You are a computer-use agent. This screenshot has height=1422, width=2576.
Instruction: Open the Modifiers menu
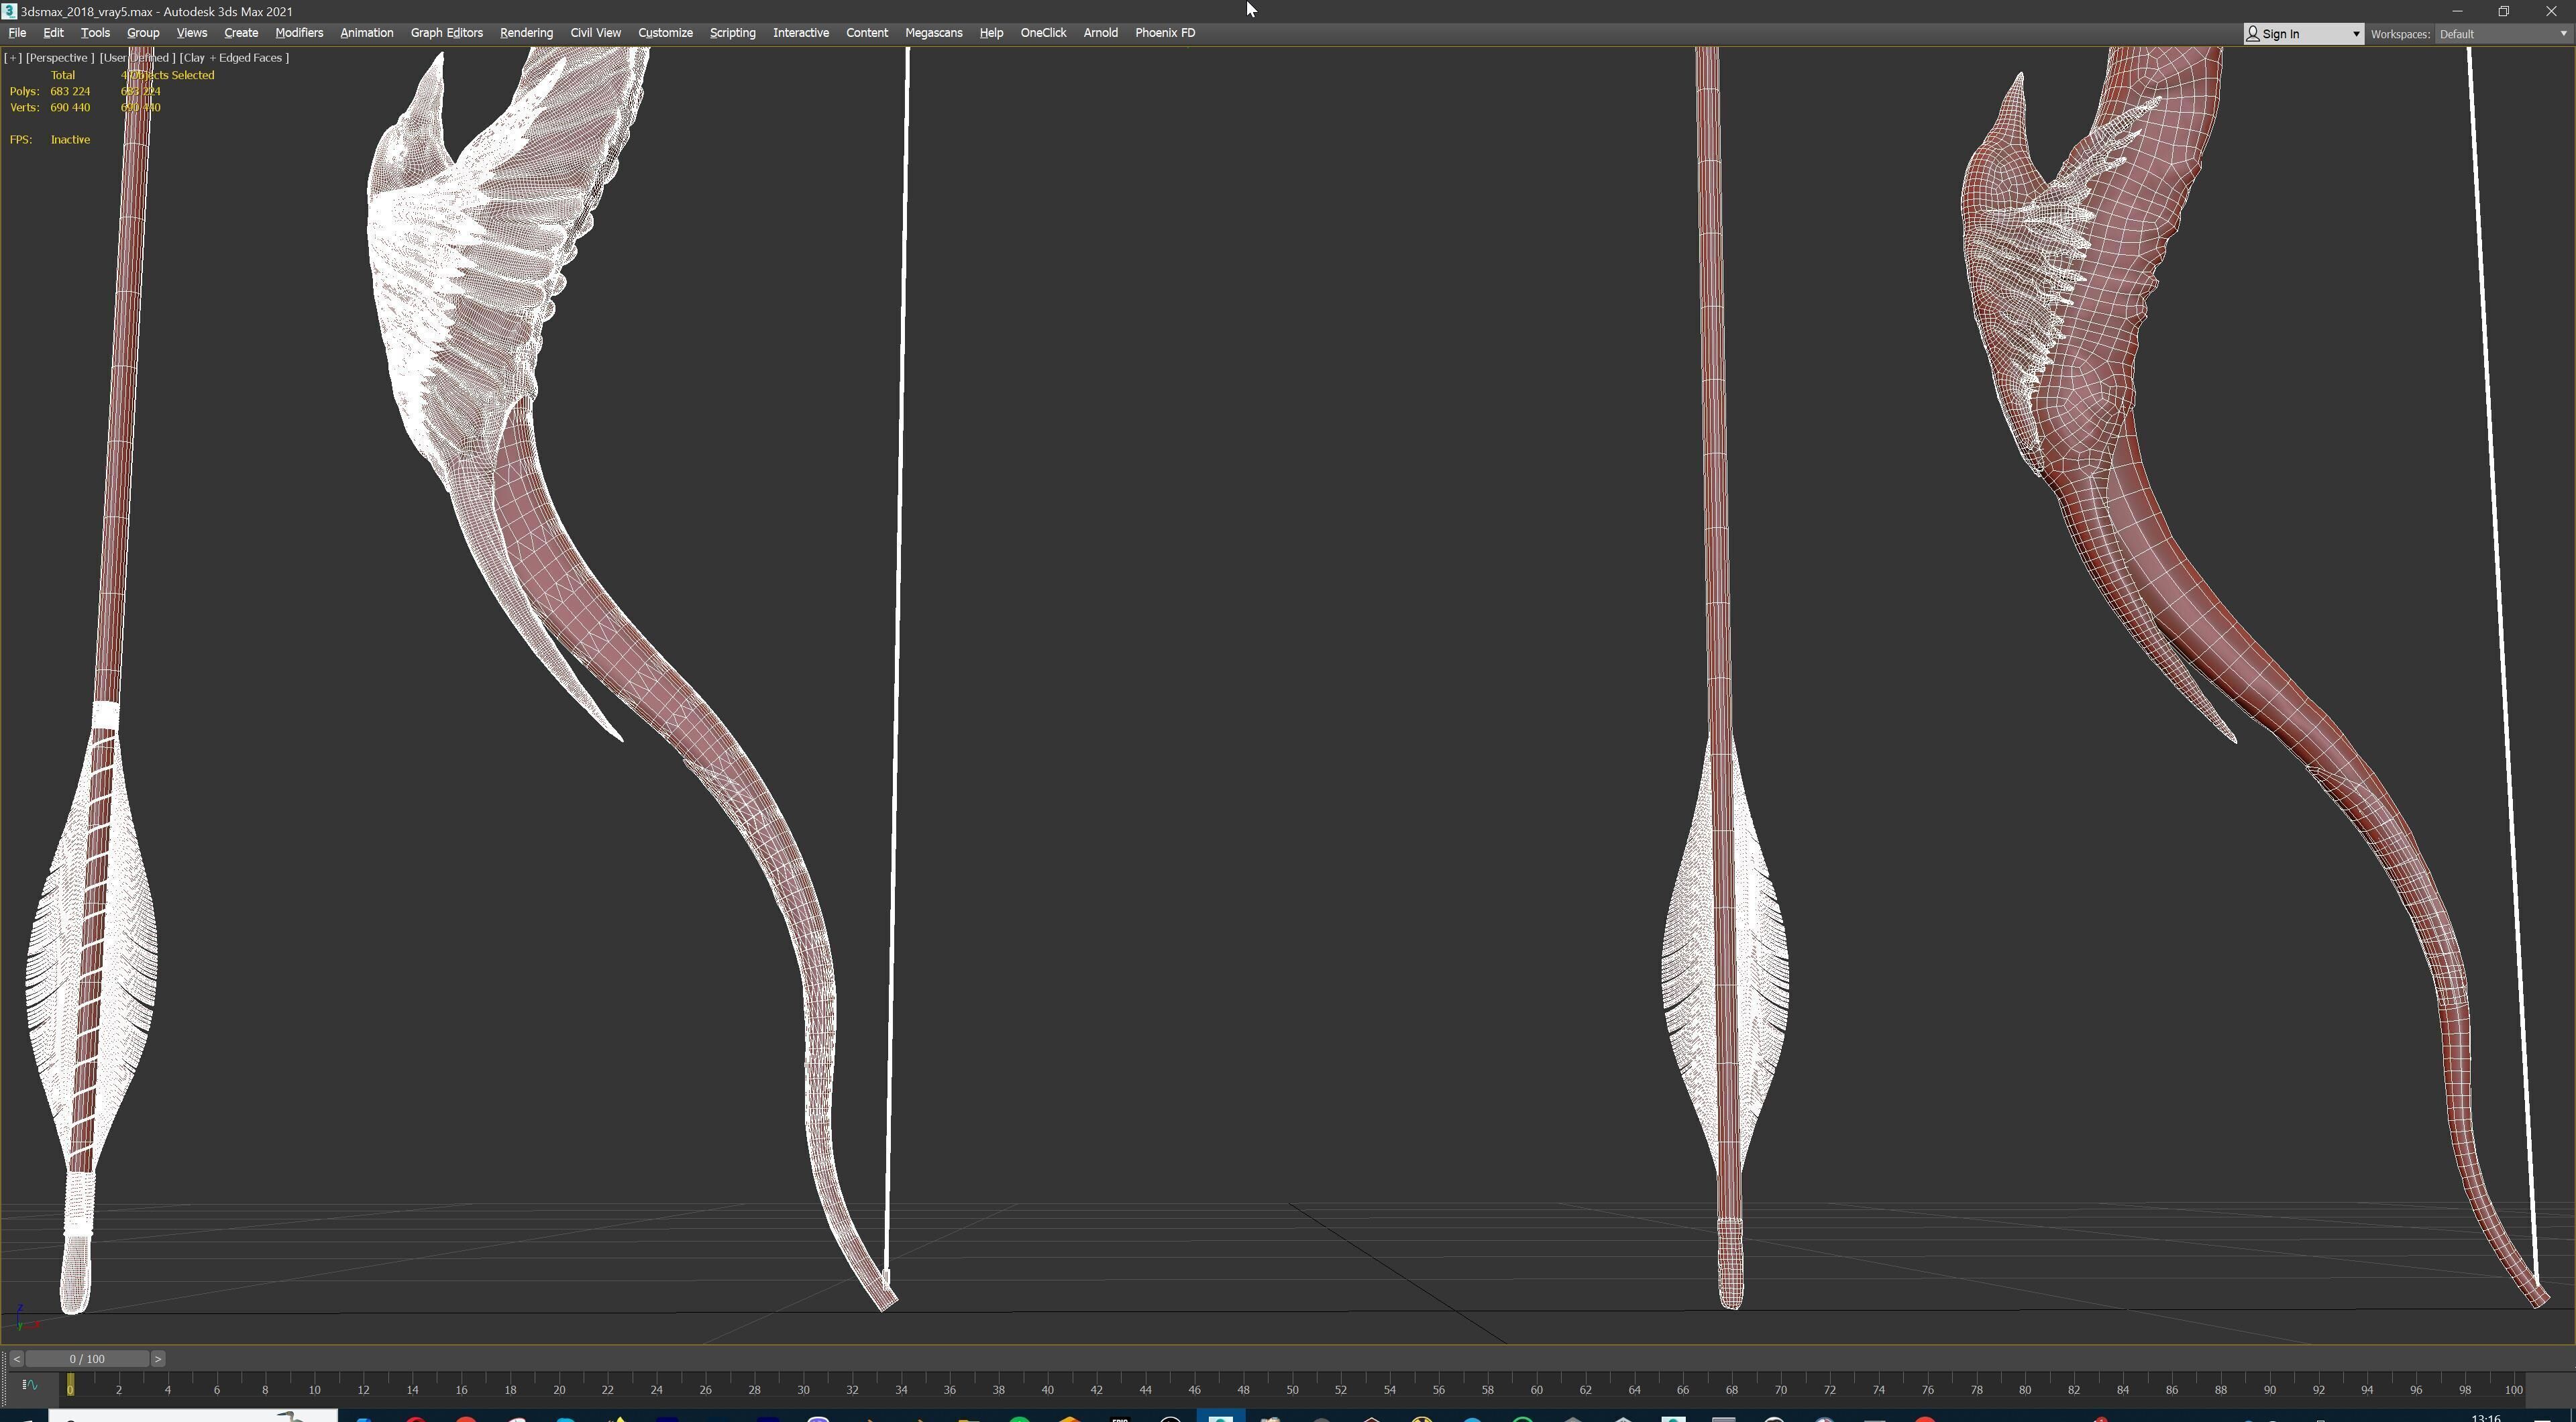coord(299,33)
